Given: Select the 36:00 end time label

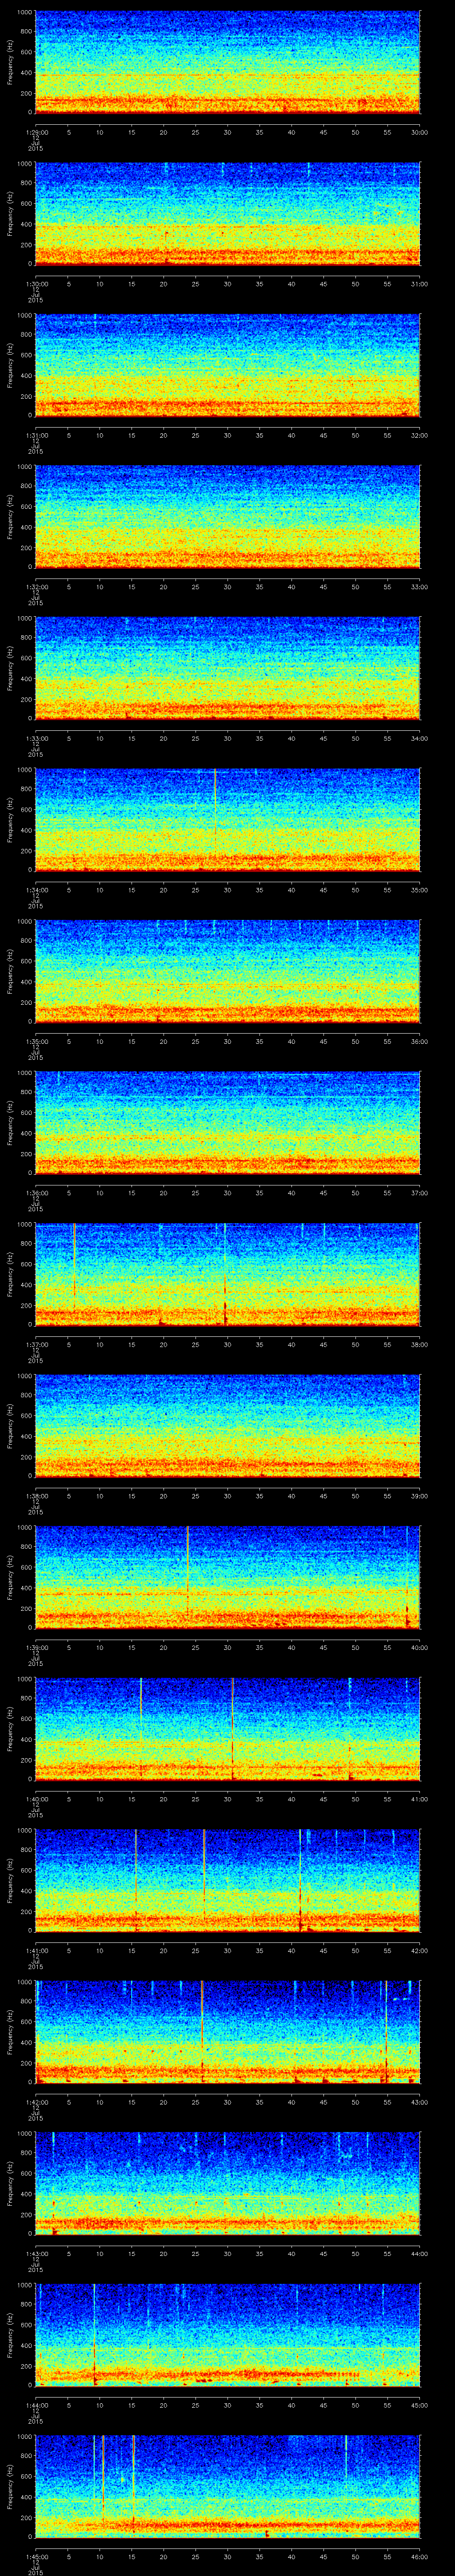Looking at the screenshot, I should click(x=419, y=1041).
